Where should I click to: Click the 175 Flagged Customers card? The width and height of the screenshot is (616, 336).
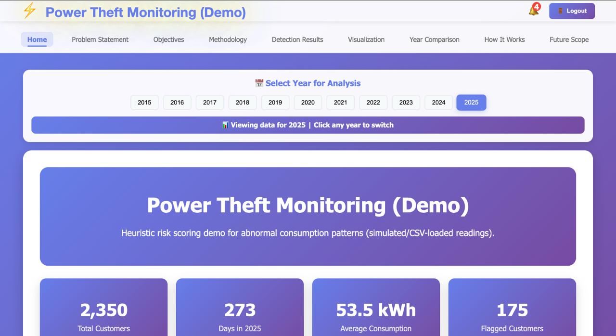[512, 307]
